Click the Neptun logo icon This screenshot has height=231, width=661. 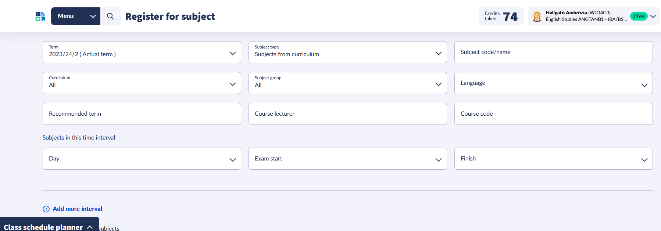(x=40, y=16)
